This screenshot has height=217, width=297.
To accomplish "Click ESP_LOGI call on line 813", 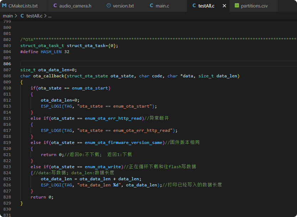I will pos(51,106).
